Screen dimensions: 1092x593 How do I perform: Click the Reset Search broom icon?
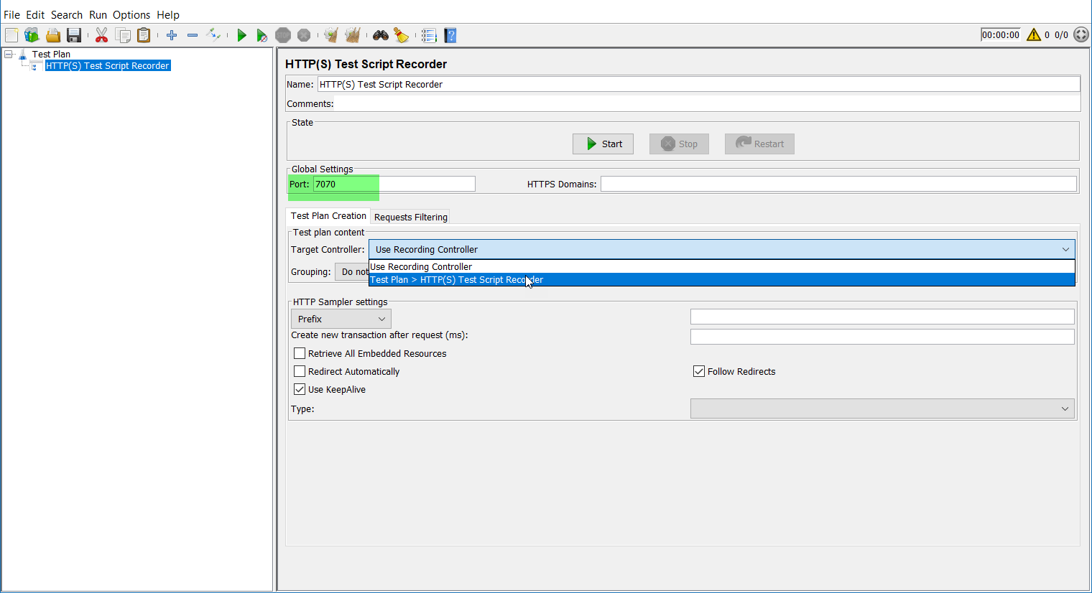[x=402, y=35]
